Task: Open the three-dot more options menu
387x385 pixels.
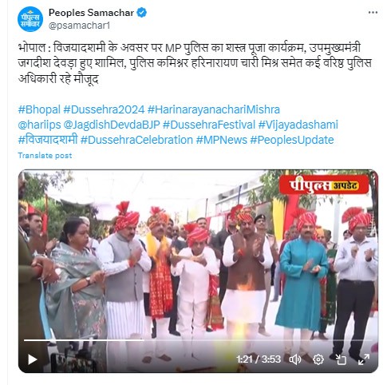Action: point(373,13)
